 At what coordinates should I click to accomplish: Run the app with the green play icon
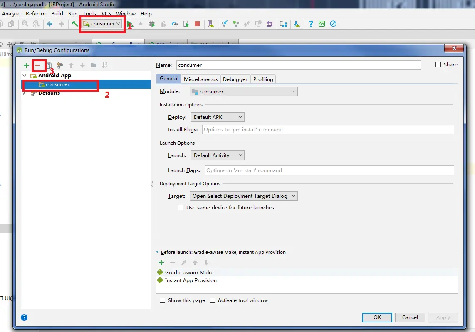coord(130,24)
